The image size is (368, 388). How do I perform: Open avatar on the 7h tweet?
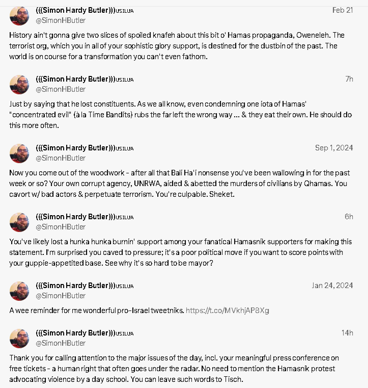19,85
